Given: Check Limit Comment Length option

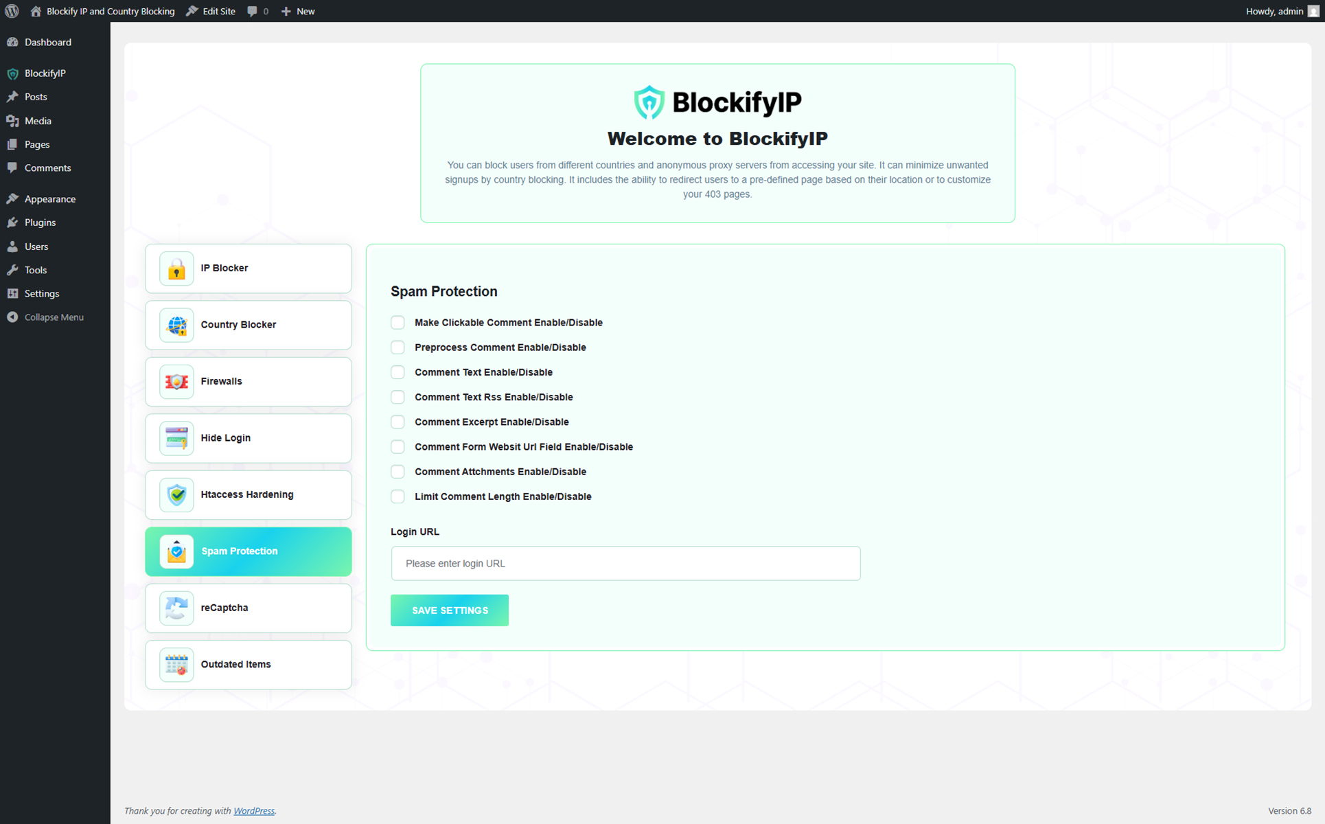Looking at the screenshot, I should (x=397, y=496).
